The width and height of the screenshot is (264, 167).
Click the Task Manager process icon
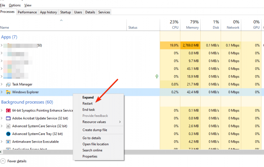(8, 85)
